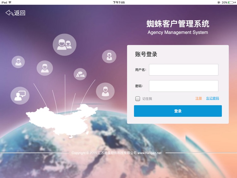Screen dimensions: 237x178
Task: Click the 用户名: label
Action: (x=141, y=70)
